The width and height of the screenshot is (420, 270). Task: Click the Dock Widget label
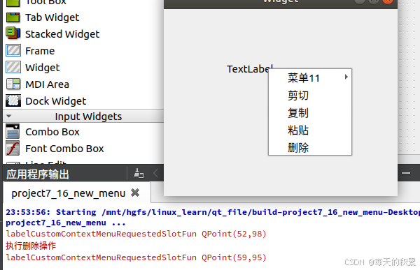pos(56,101)
